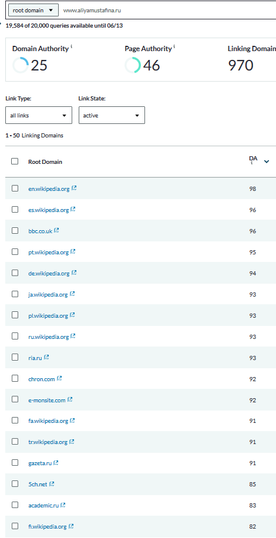Expand the Link Type all links dropdown
The height and width of the screenshot is (538, 276).
[39, 115]
